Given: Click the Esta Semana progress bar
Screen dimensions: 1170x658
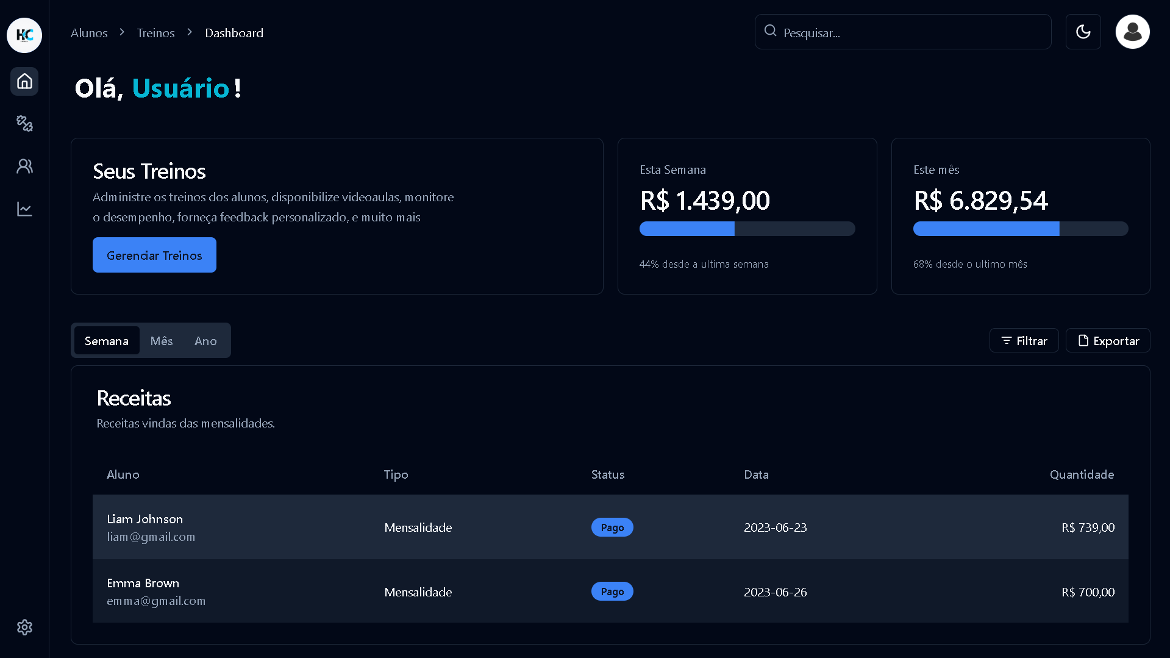Looking at the screenshot, I should [x=747, y=229].
